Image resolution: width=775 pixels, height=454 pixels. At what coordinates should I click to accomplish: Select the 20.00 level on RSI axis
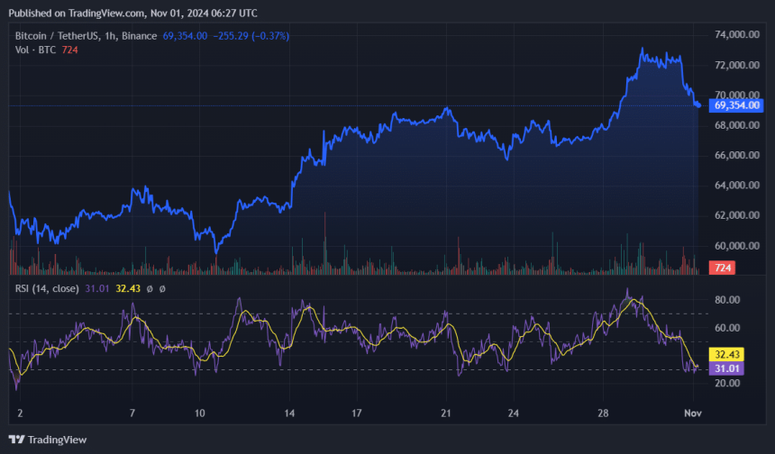727,383
